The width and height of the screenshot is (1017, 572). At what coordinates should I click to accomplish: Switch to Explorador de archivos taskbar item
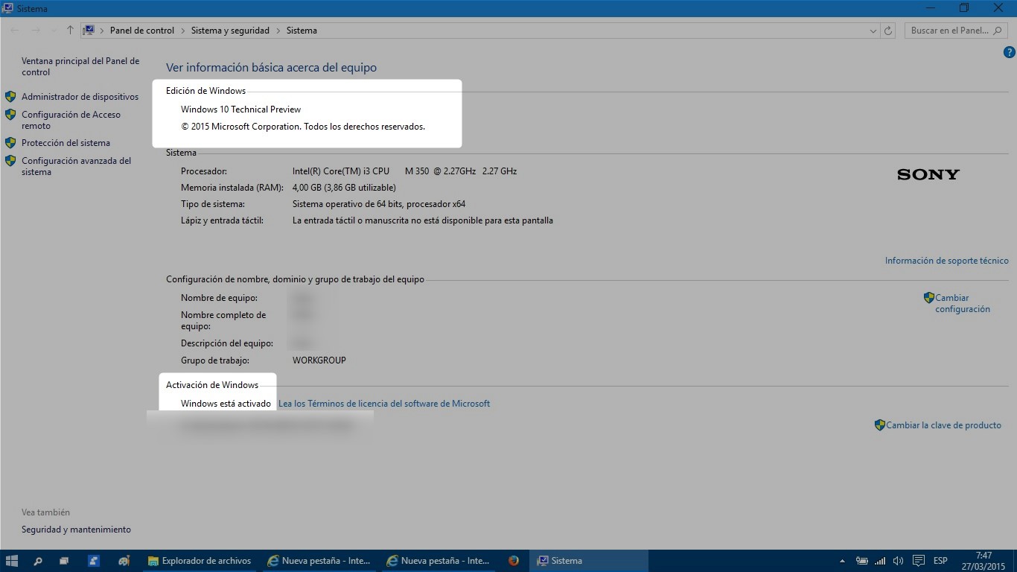(x=201, y=561)
